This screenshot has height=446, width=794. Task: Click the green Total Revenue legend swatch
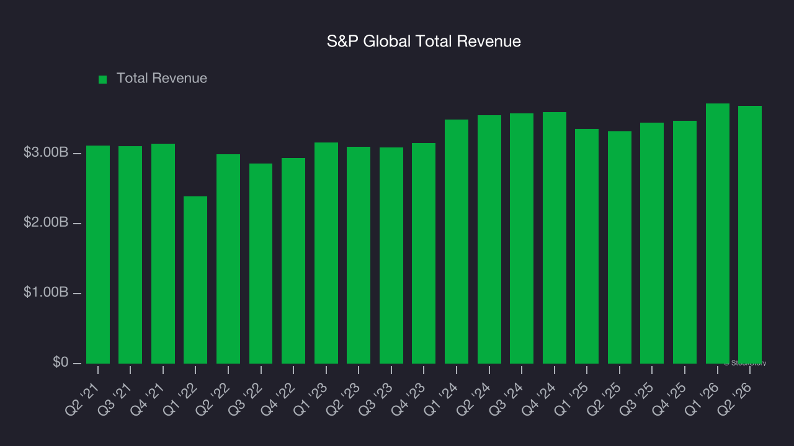point(103,79)
